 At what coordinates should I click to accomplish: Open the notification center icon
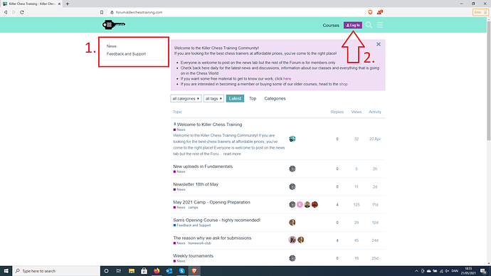pyautogui.click(x=483, y=271)
